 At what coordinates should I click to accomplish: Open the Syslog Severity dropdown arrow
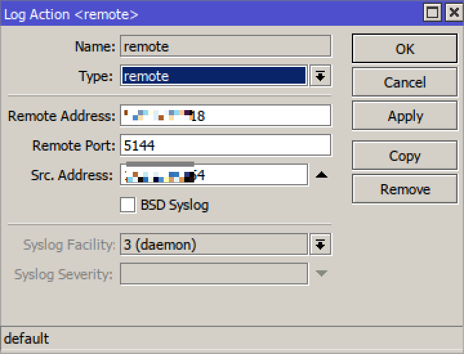point(321,274)
